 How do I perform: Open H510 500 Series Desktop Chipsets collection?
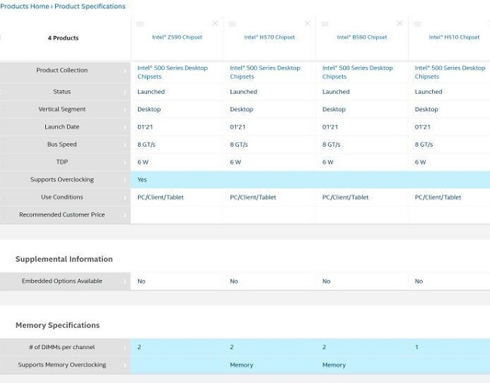(x=450, y=72)
